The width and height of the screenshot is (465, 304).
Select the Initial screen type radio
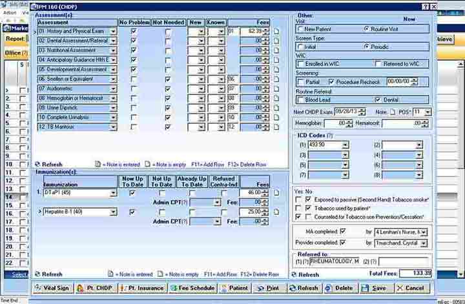(300, 46)
